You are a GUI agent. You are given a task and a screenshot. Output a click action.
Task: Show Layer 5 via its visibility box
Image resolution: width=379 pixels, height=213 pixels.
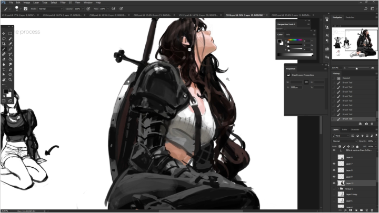[x=334, y=201]
